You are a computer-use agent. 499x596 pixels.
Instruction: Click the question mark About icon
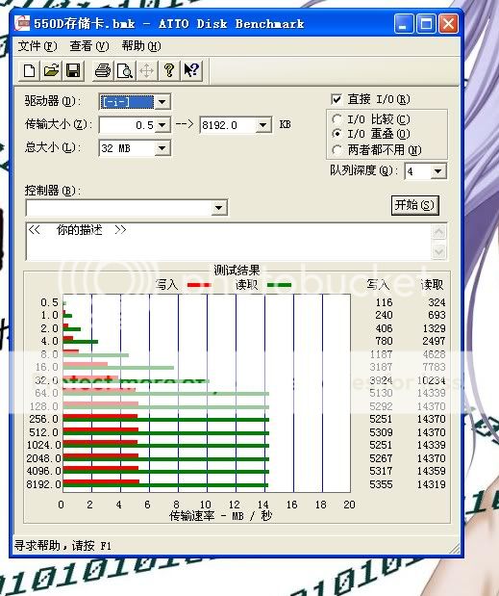169,70
